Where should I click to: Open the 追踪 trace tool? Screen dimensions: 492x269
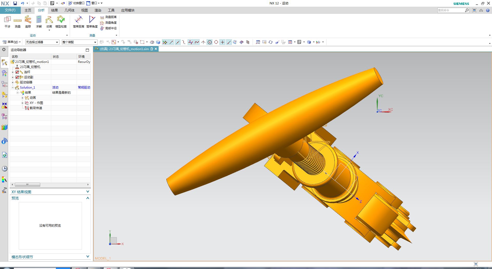28,22
